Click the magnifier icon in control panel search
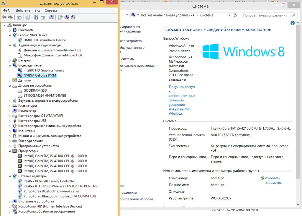 (x=293, y=15)
